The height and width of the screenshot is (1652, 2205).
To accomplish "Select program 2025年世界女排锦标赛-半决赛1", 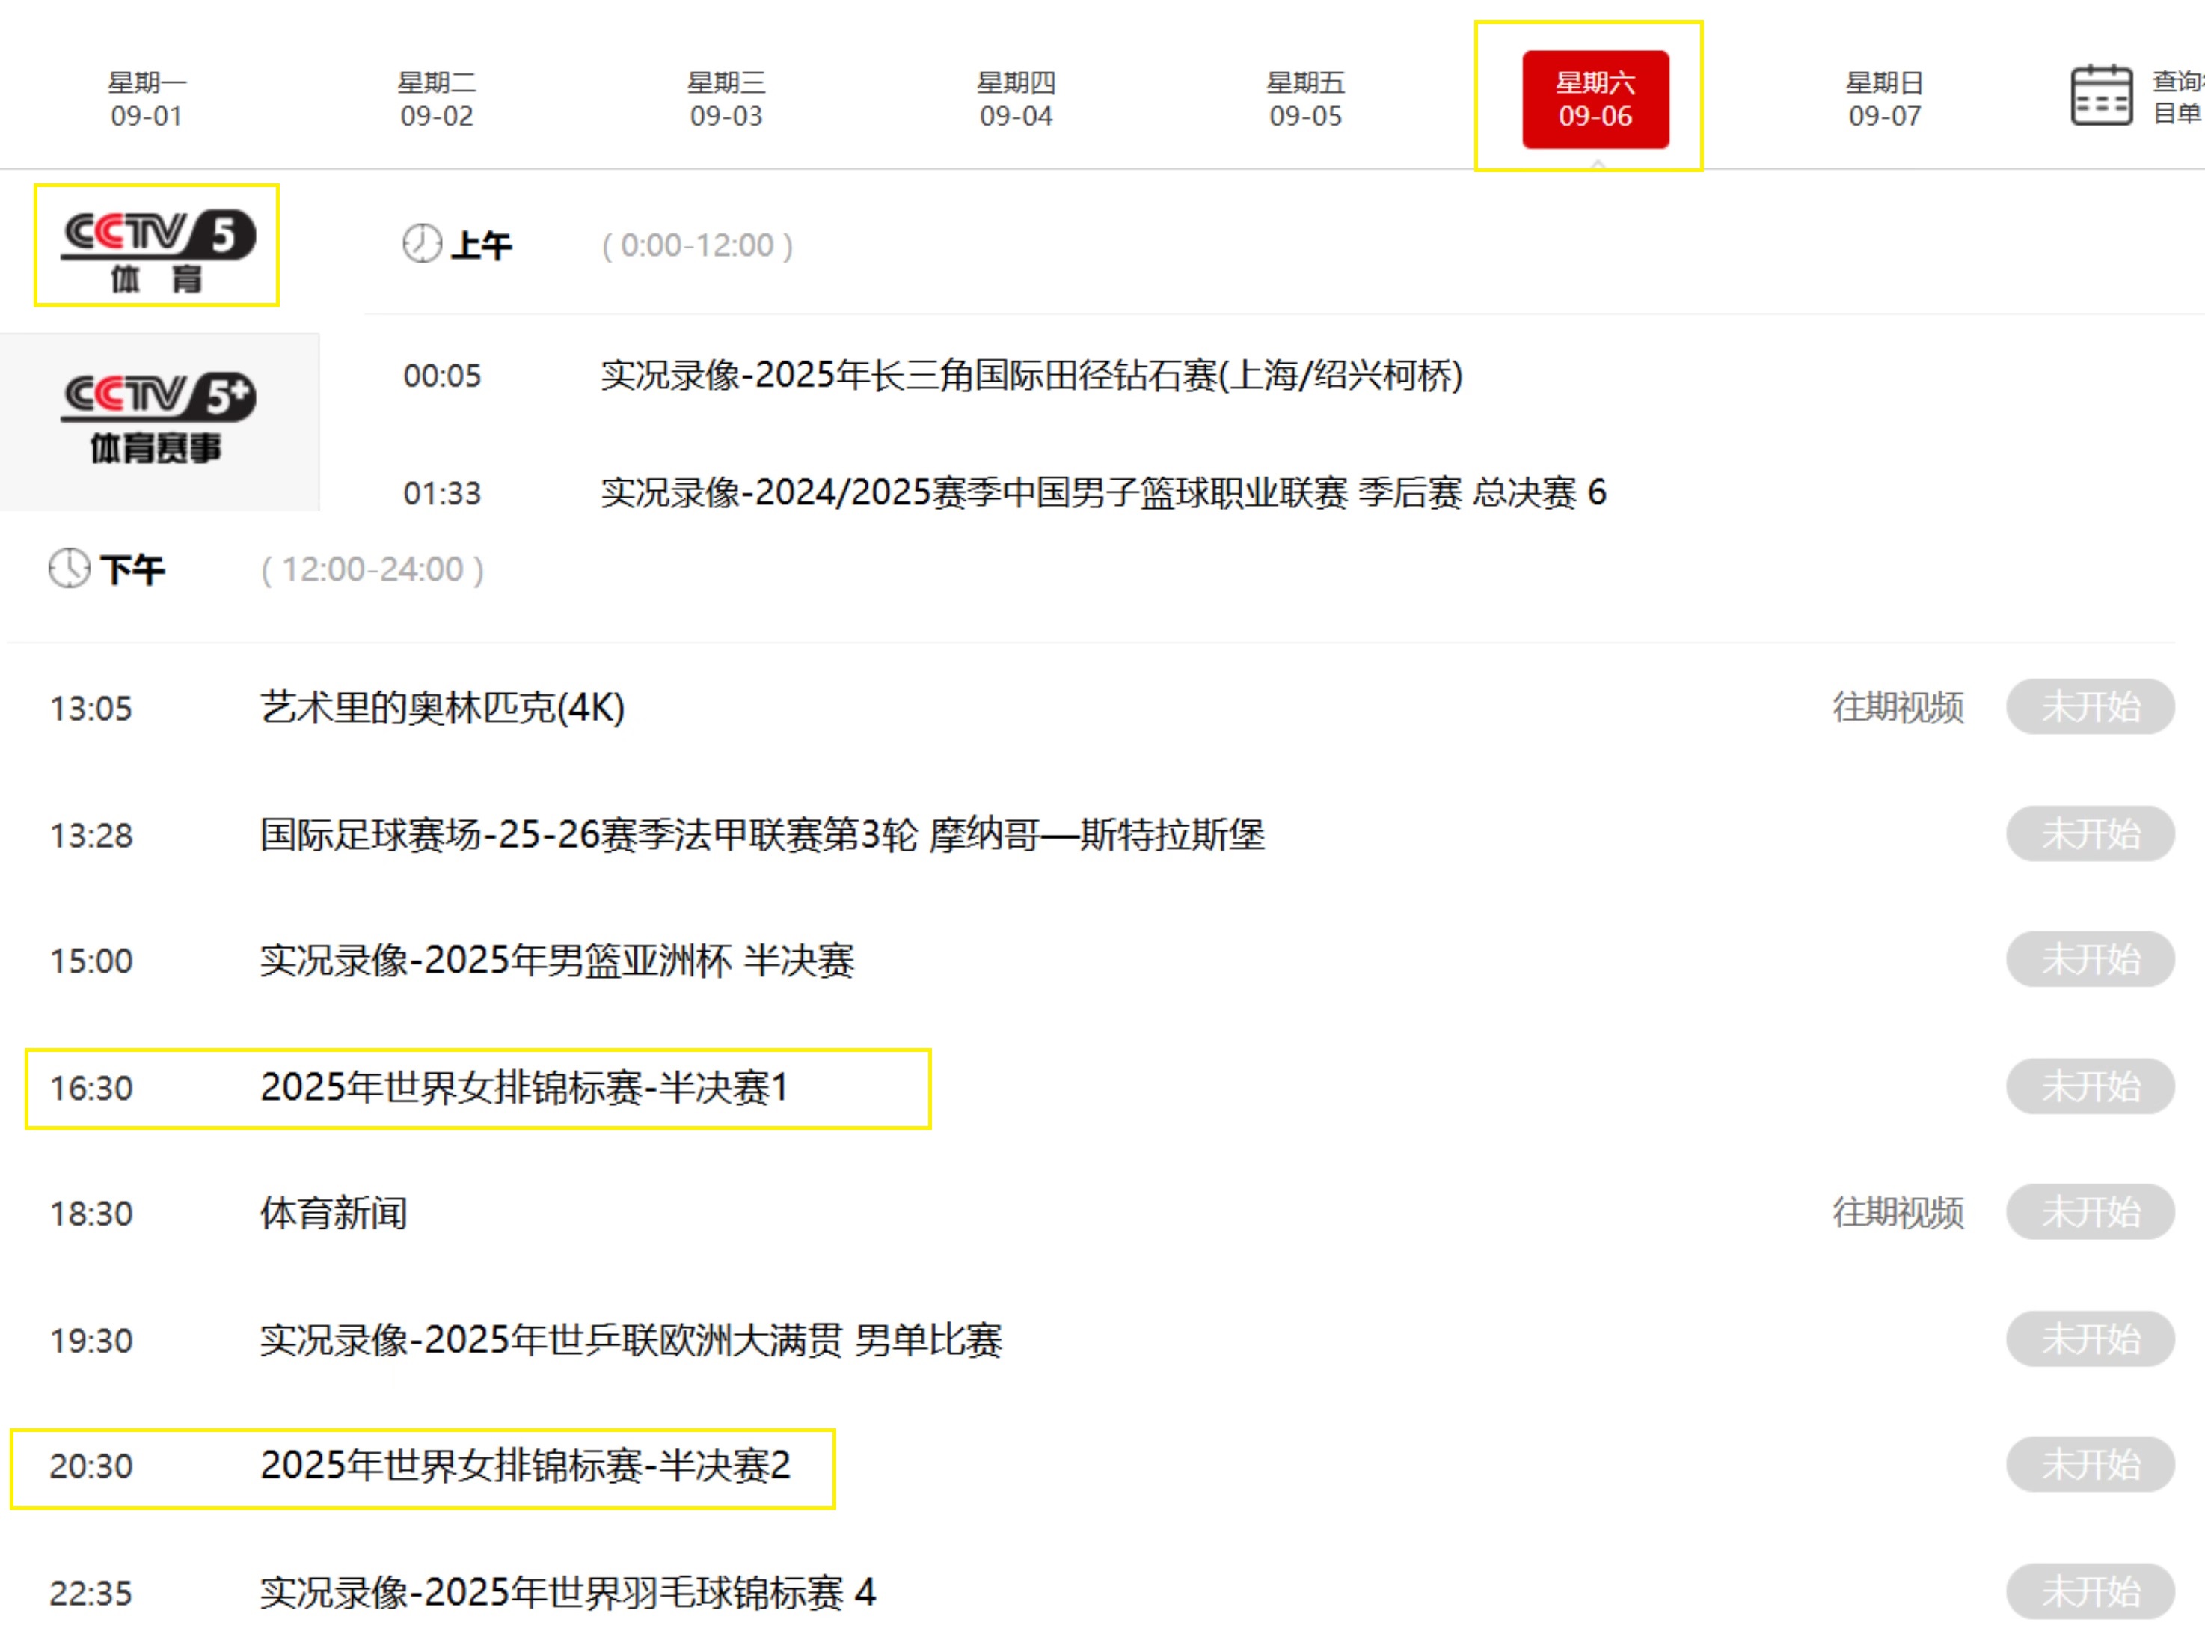I will coord(525,1086).
